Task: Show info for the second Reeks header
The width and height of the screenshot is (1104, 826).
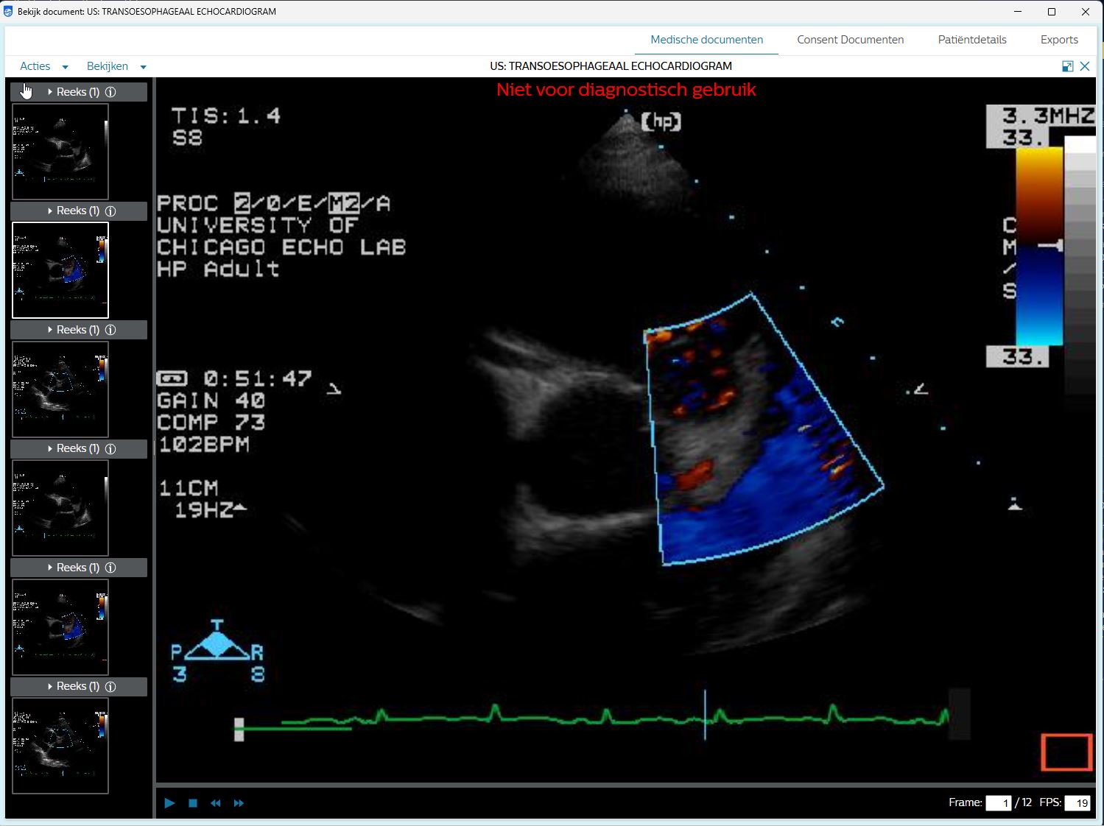Action: pos(110,211)
